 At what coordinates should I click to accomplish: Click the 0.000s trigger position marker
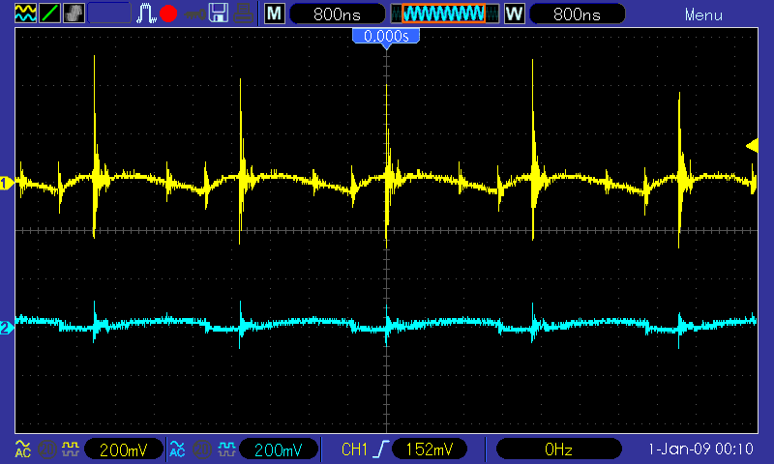pyautogui.click(x=386, y=38)
